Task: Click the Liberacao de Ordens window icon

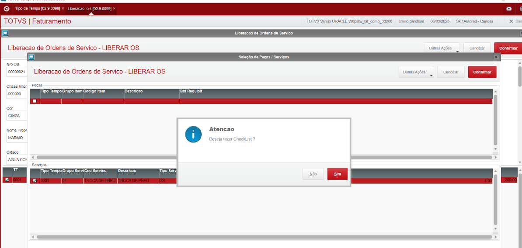Action: click(x=5, y=33)
